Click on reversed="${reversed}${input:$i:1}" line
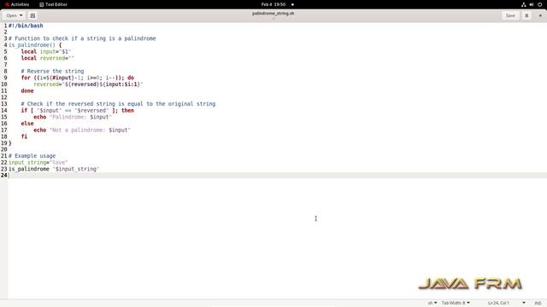 (88, 84)
